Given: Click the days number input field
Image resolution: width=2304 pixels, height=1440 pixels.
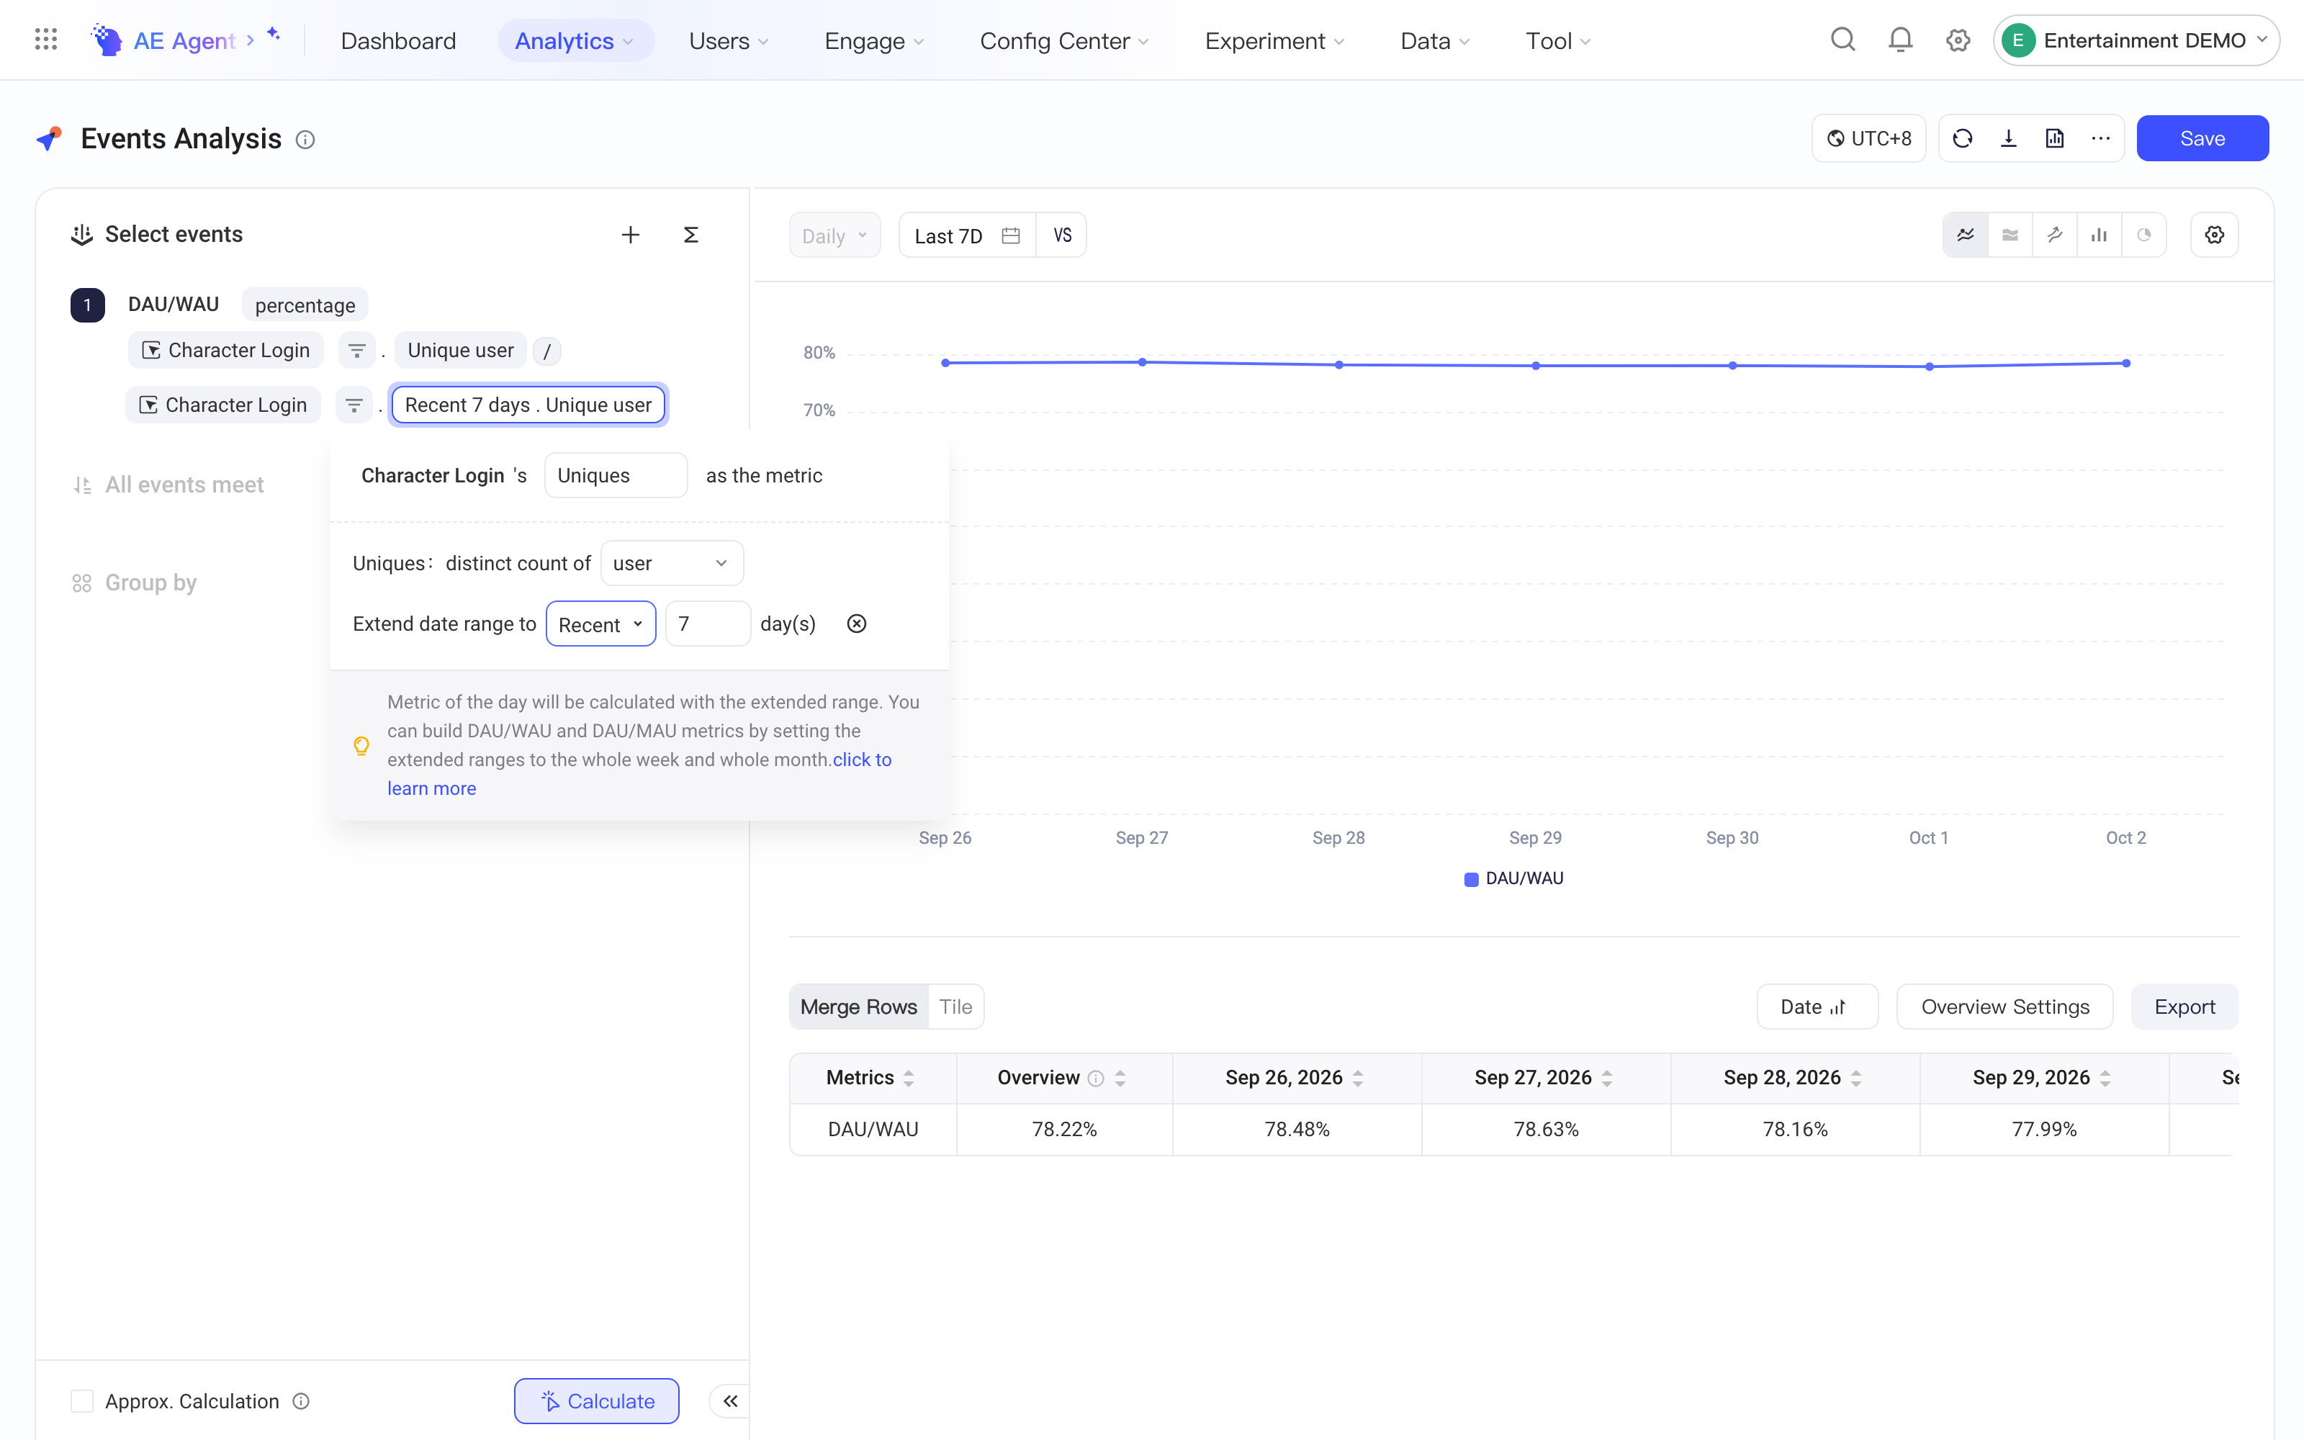Looking at the screenshot, I should (708, 624).
